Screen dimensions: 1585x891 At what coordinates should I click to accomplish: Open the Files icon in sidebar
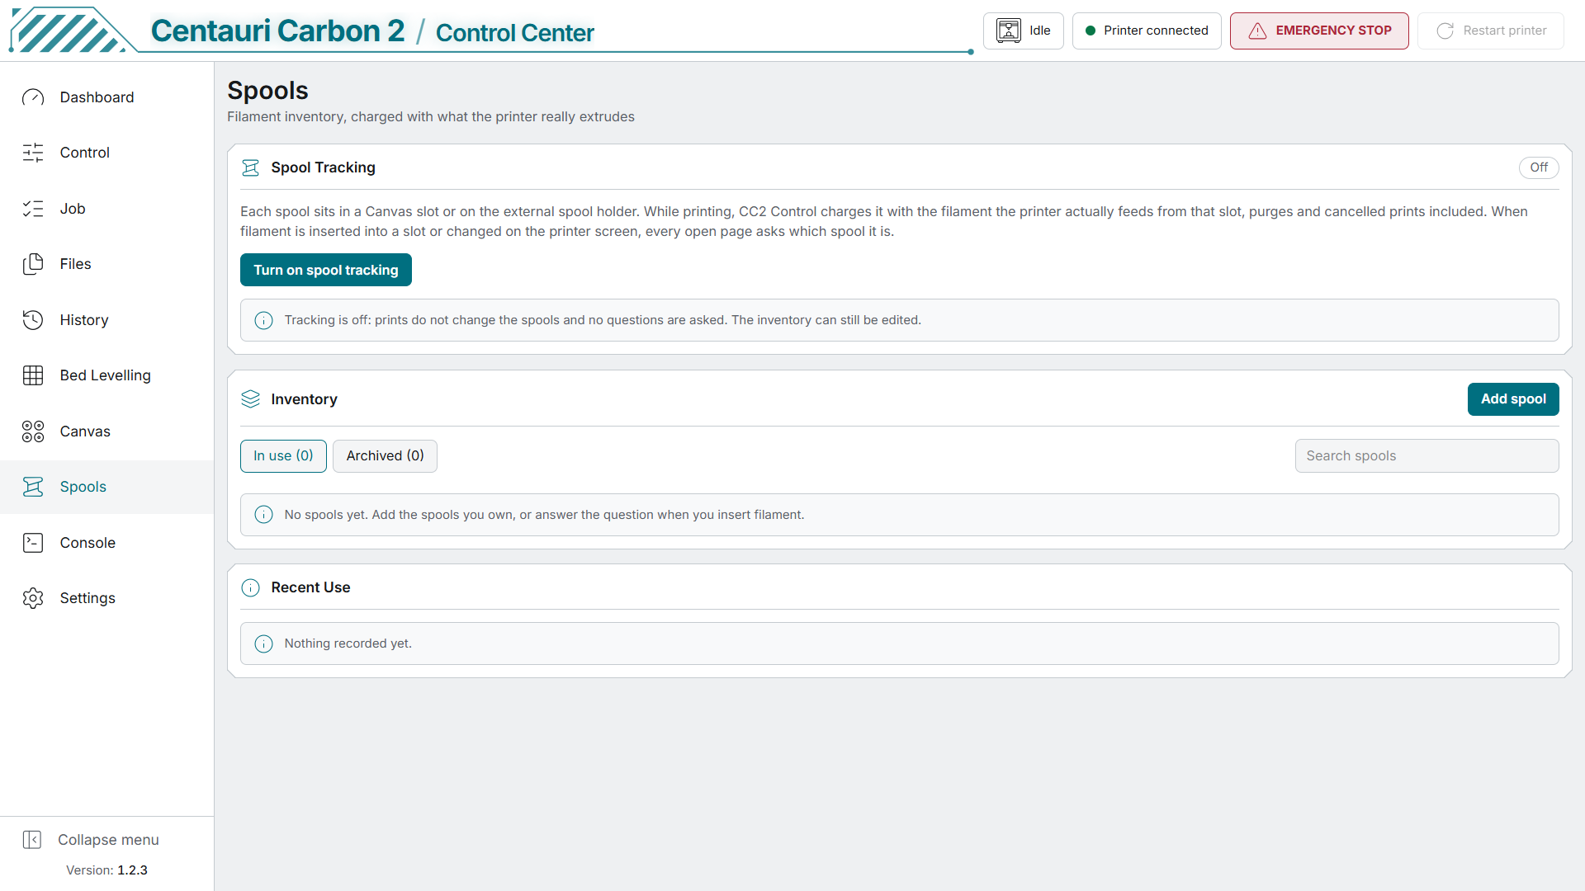[33, 264]
